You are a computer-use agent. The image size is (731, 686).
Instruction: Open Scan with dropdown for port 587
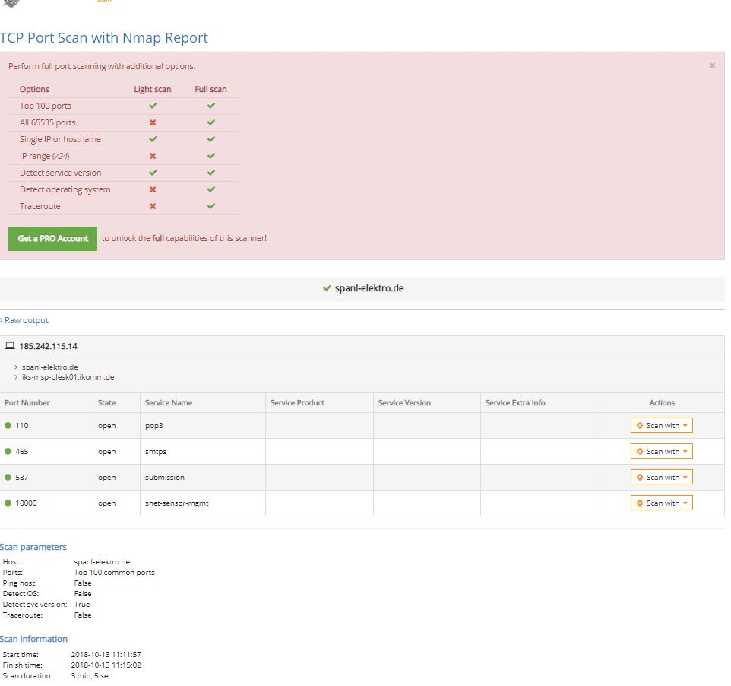point(661,478)
